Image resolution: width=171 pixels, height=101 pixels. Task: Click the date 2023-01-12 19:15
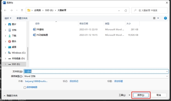(x=88, y=35)
